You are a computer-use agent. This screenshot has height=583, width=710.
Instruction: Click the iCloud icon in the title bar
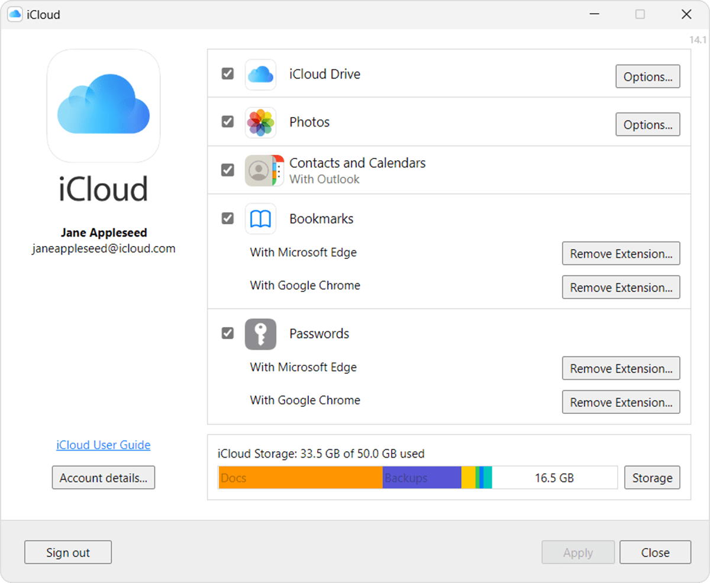point(14,14)
